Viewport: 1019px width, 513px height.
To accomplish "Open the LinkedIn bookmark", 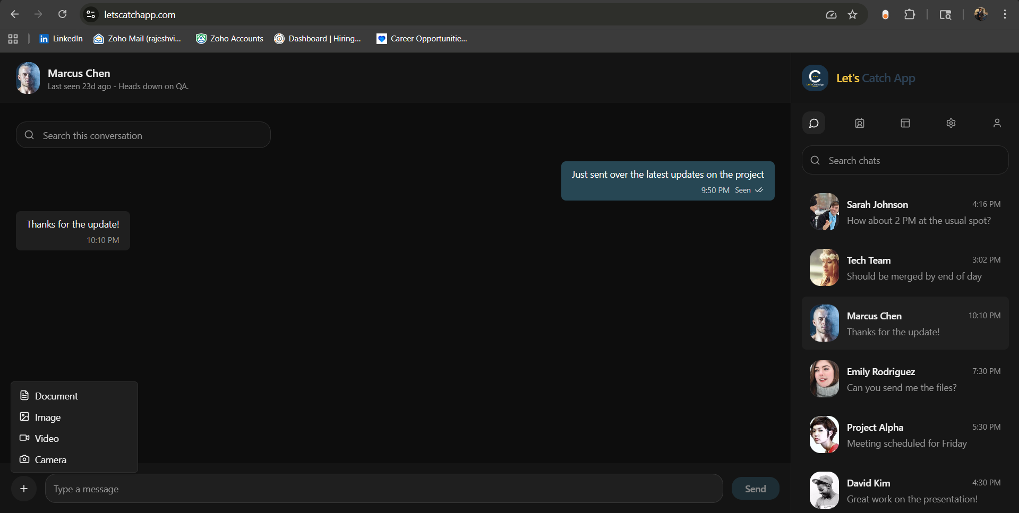I will [x=61, y=38].
